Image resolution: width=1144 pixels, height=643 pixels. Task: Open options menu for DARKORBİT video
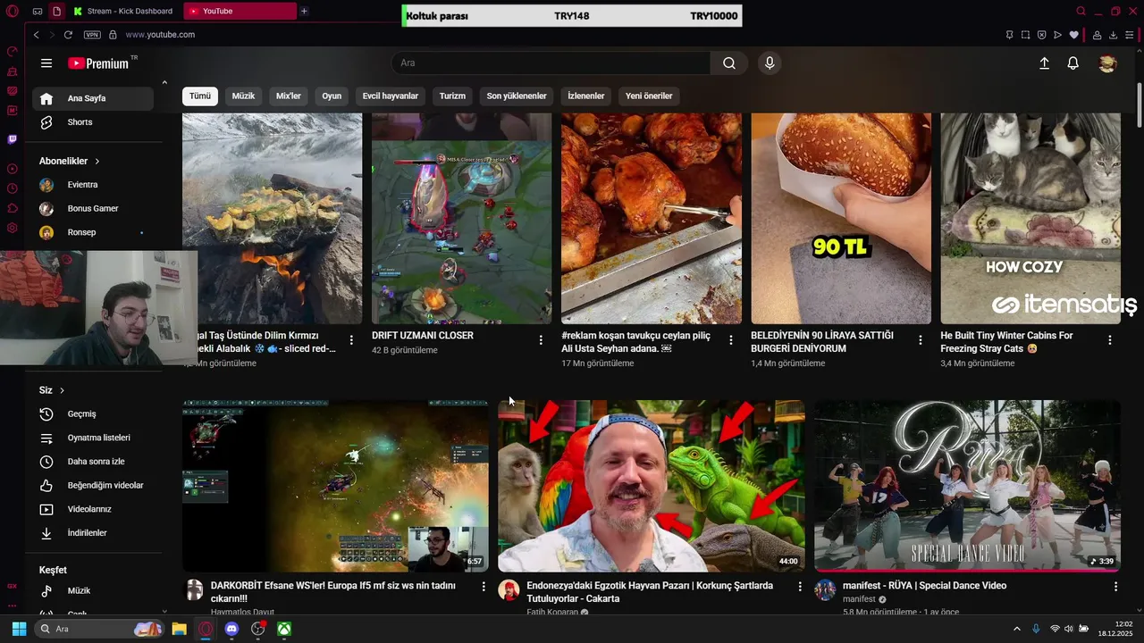point(484,587)
